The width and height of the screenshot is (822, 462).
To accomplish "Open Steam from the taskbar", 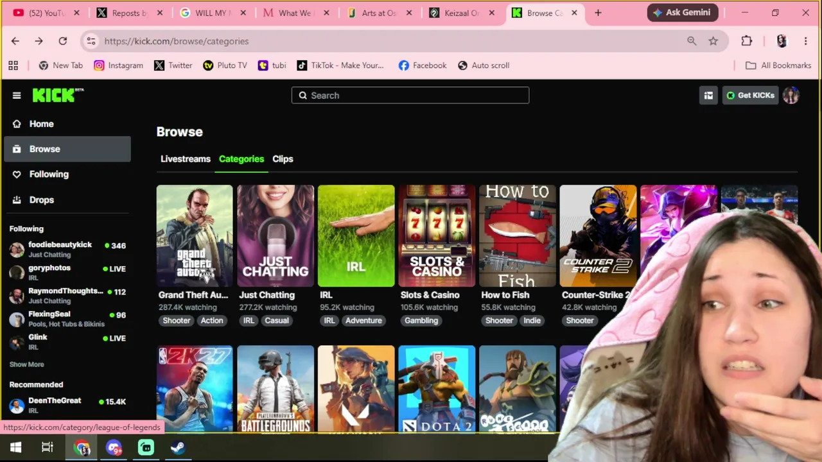I will [x=178, y=447].
